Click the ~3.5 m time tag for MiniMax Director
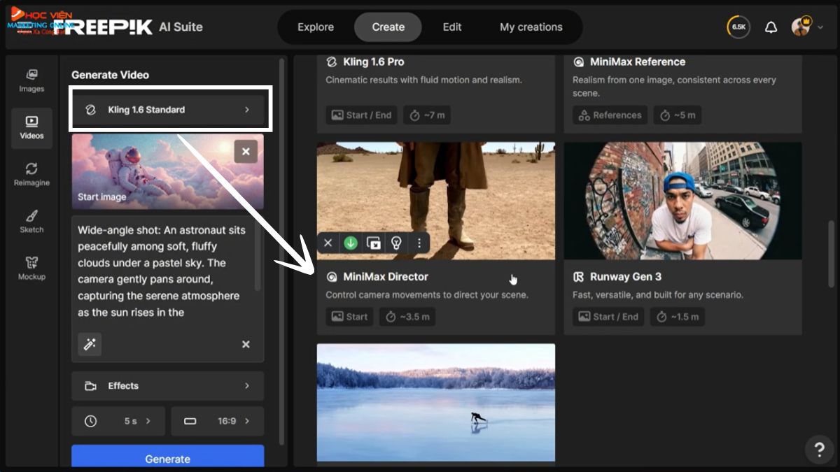Screen dimensions: 840x472 (x=407, y=317)
